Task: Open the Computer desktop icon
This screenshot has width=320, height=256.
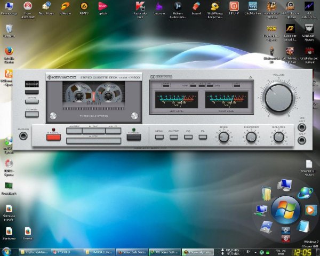Action: coord(9,9)
